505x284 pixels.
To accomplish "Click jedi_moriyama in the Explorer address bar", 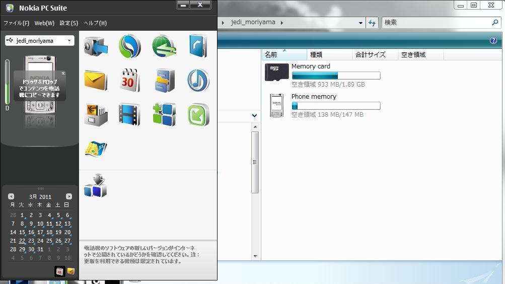I will (253, 22).
